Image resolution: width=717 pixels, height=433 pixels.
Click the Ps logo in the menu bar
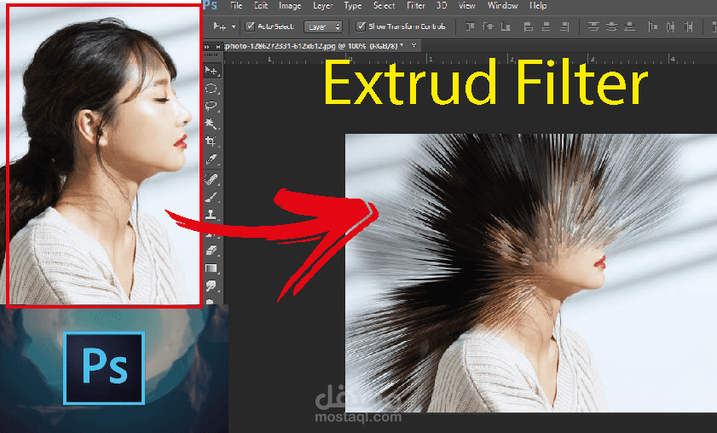coord(211,5)
